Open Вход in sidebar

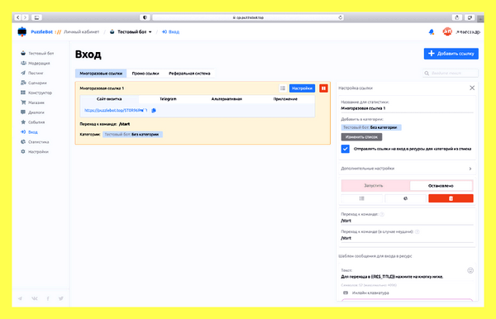point(29,132)
